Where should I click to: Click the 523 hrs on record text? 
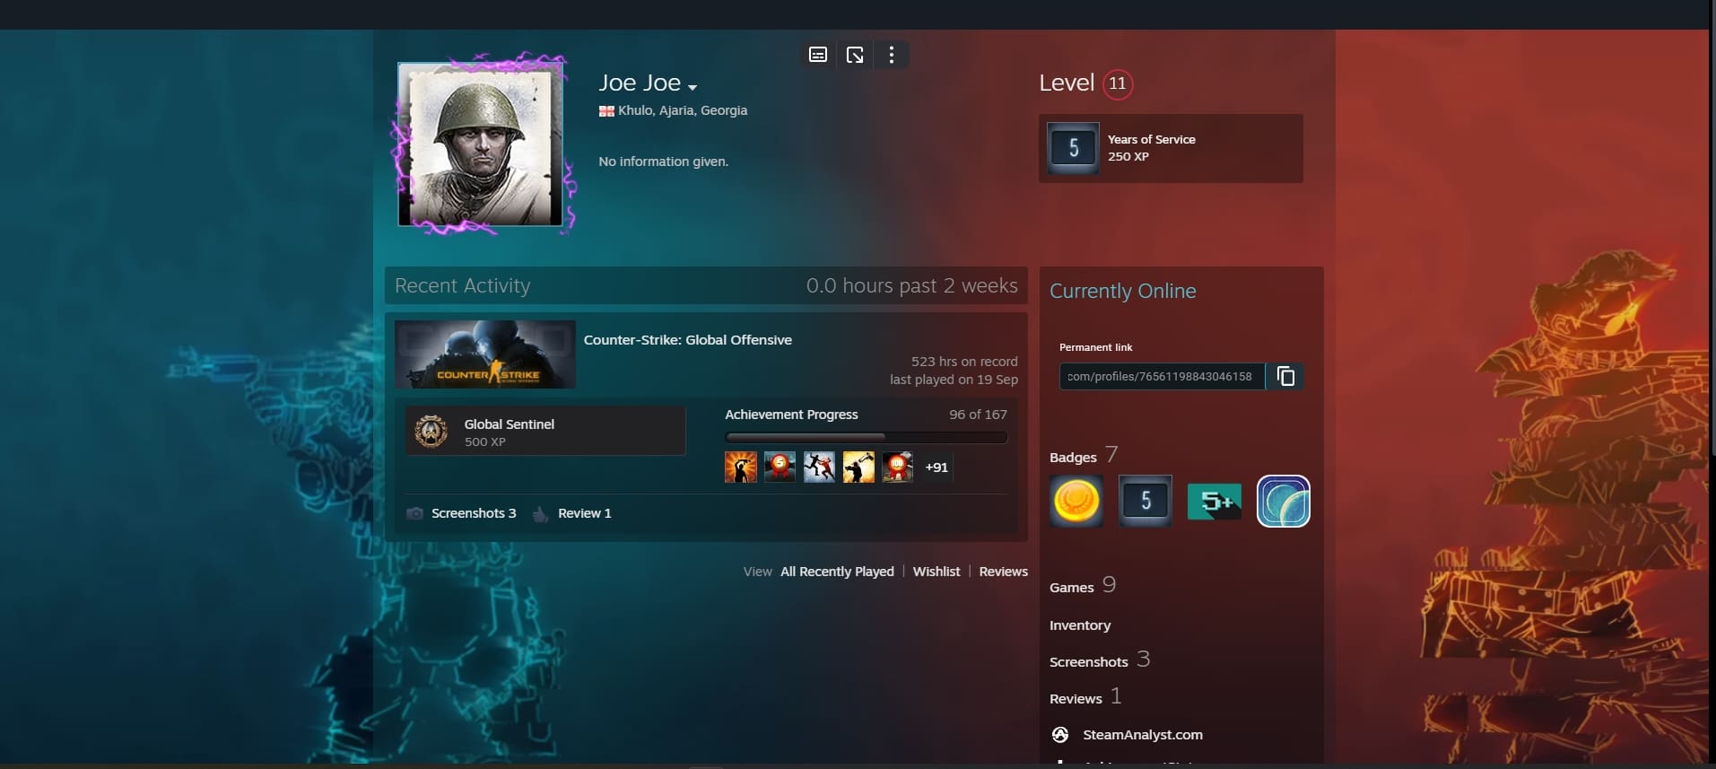964,362
